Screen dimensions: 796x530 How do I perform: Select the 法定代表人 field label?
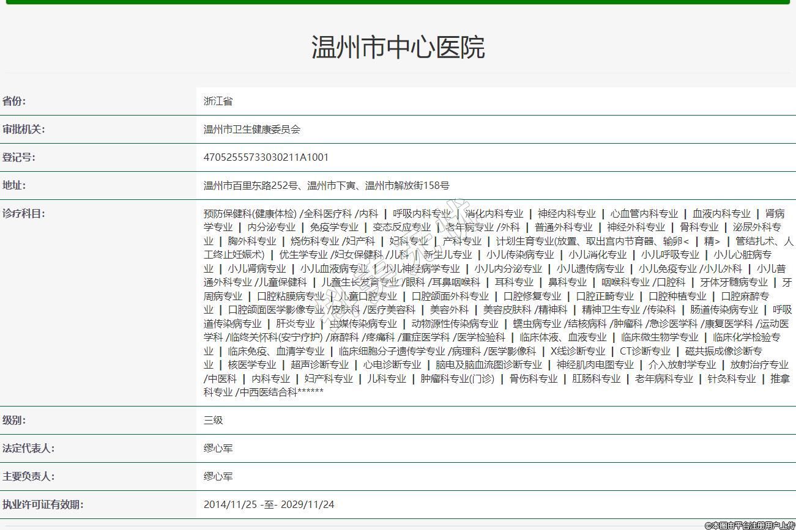pyautogui.click(x=28, y=449)
